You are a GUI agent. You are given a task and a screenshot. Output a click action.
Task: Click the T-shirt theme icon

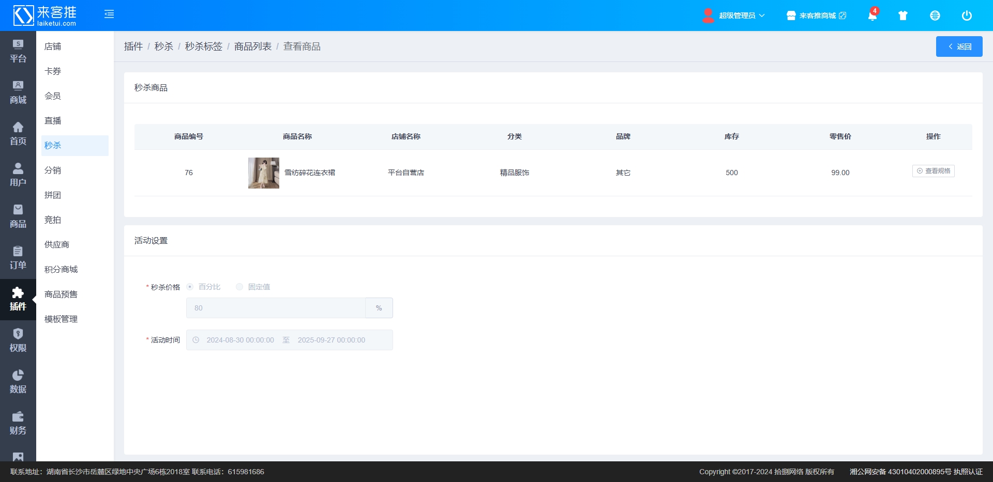[903, 15]
